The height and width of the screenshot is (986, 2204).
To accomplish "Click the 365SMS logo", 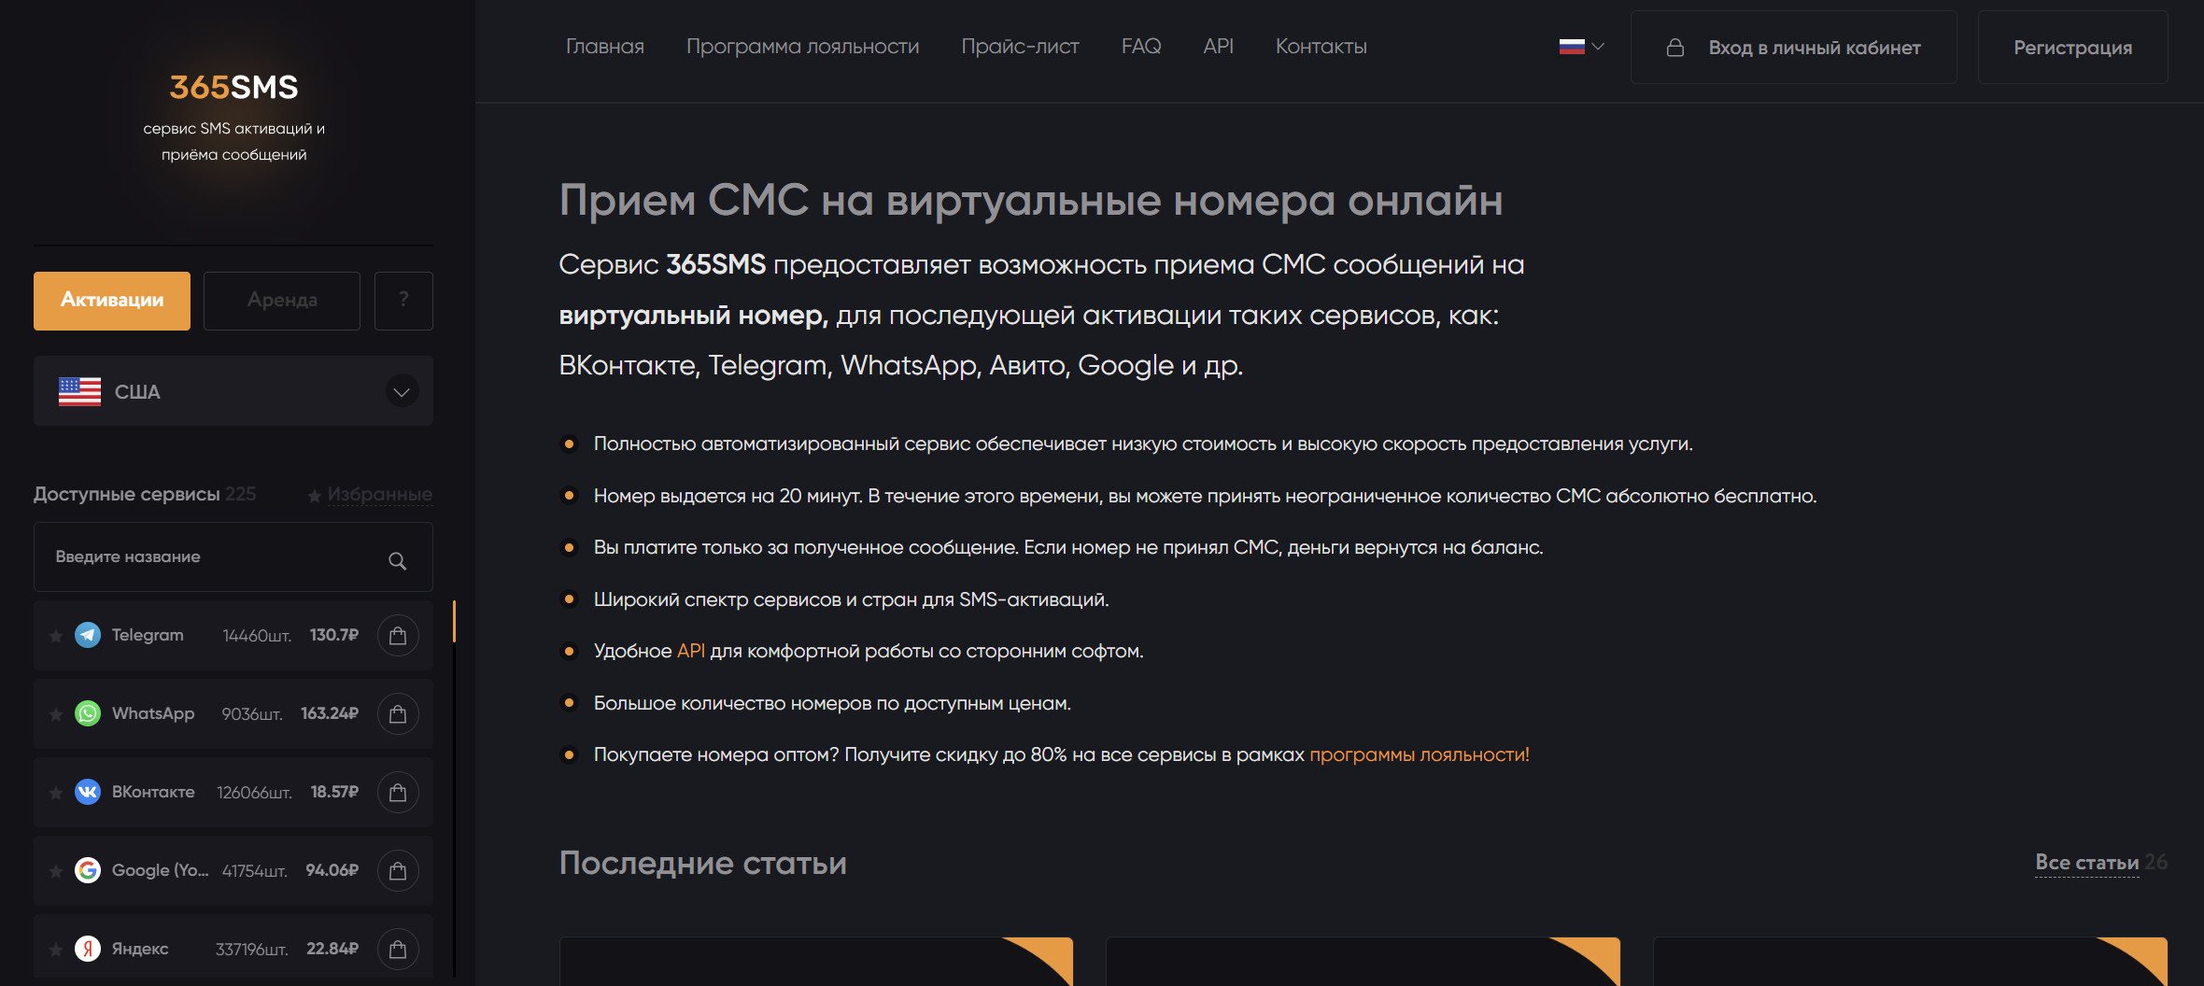I will 233,87.
